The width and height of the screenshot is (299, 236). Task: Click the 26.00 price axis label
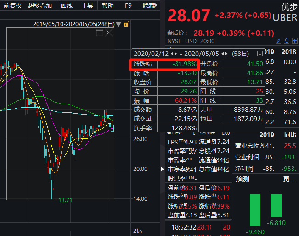click(141, 139)
